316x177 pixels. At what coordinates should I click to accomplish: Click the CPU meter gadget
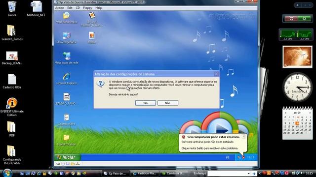(296, 34)
